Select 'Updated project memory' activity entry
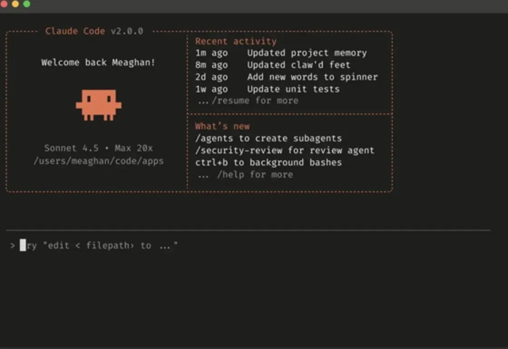Screen dimensions: 508x349 [x=307, y=53]
